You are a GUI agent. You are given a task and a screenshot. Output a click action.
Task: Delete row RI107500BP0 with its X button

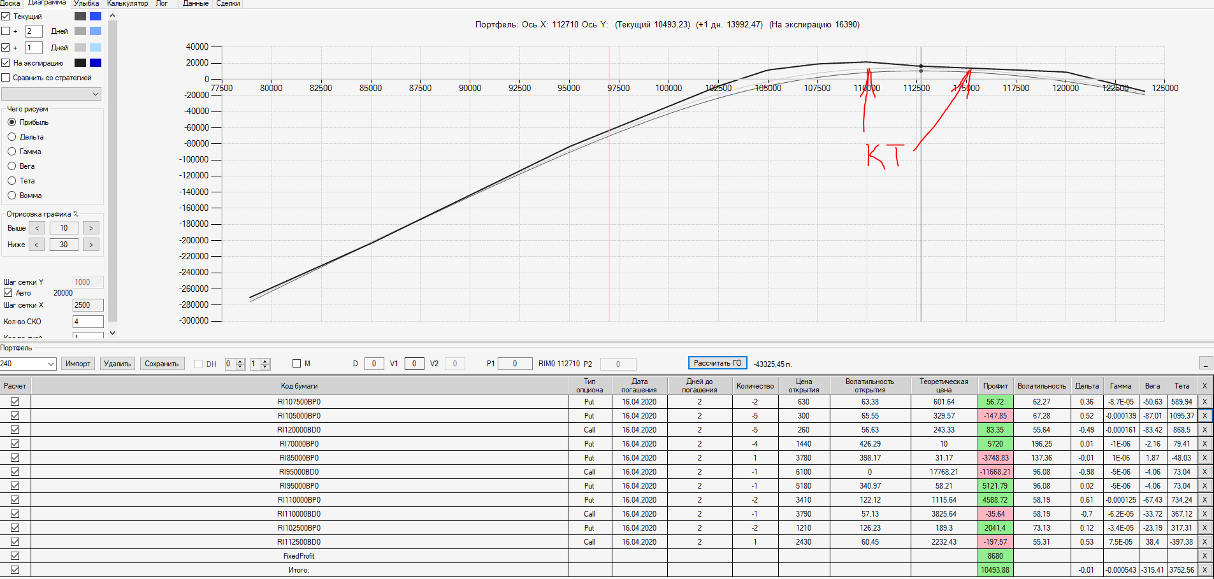(1204, 402)
